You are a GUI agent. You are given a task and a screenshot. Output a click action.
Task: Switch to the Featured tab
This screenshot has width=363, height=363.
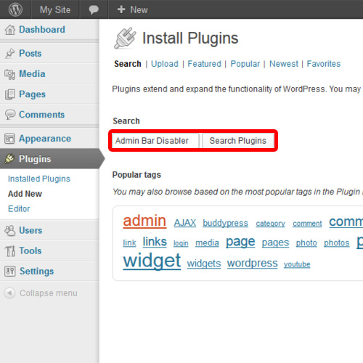click(x=204, y=64)
